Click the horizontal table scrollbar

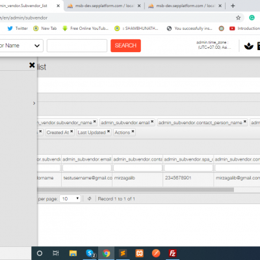[x=135, y=190]
